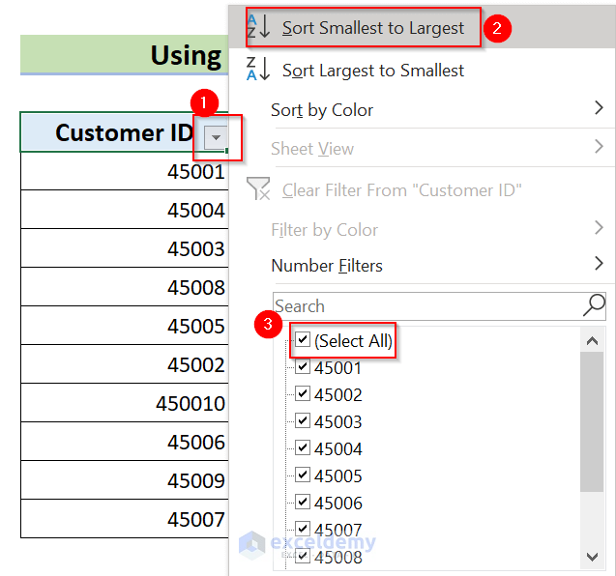Viewport: 616px width, 576px height.
Task: Toggle the (Select All) checkbox
Action: tap(303, 340)
